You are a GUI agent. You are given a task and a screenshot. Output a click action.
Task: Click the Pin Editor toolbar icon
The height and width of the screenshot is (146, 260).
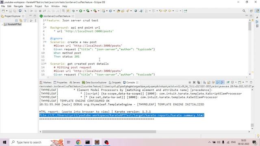(185, 11)
